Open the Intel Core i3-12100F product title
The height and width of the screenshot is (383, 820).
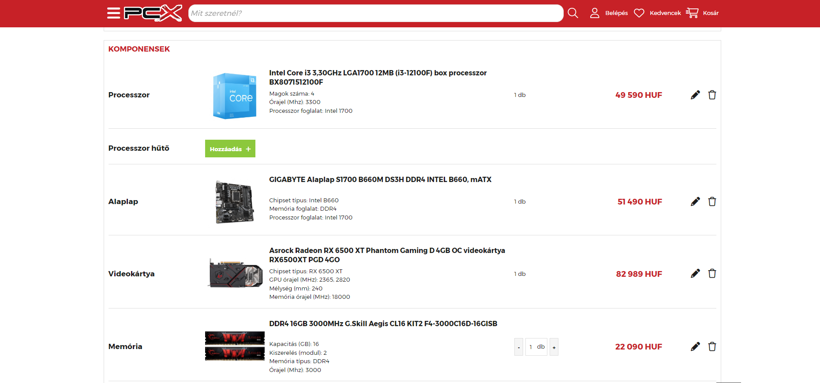[378, 77]
